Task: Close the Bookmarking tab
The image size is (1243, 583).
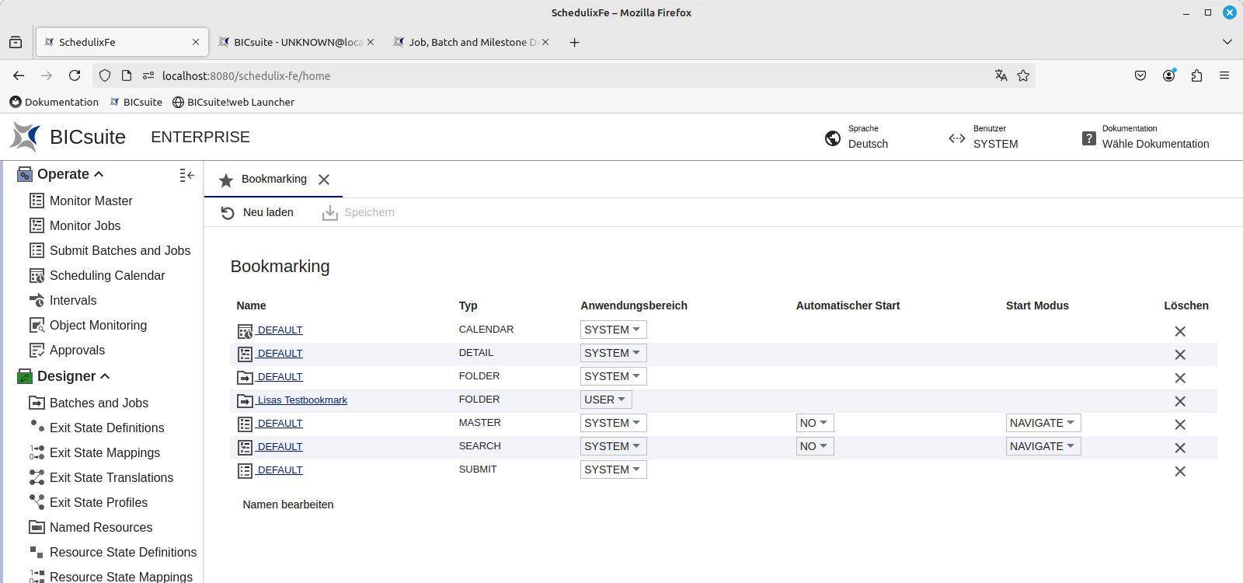Action: tap(324, 180)
